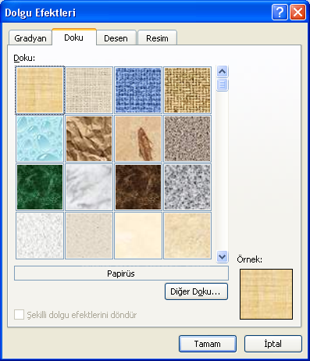Pick the crumpled brown paper bag texture
This screenshot has width=310, height=361.
tap(89, 138)
